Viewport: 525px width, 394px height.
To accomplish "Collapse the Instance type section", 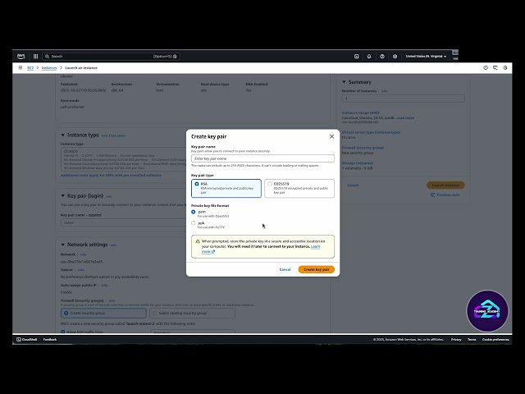I will click(62, 135).
